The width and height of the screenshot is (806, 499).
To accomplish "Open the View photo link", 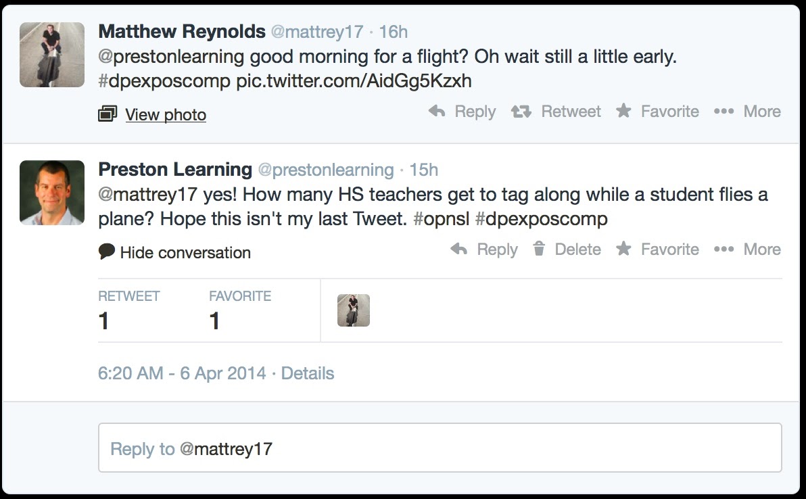I will (166, 115).
